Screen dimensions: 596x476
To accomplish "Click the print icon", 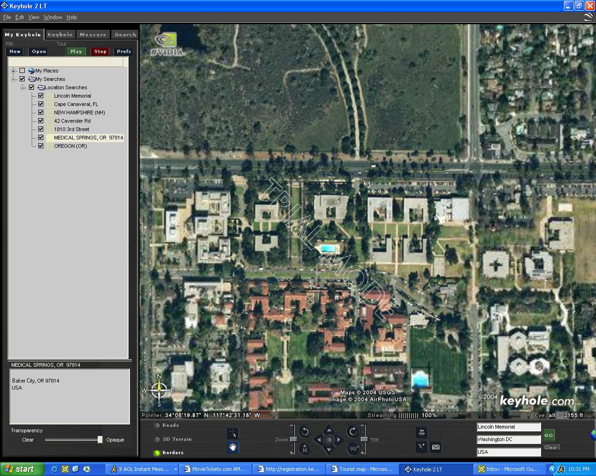I will click(421, 433).
